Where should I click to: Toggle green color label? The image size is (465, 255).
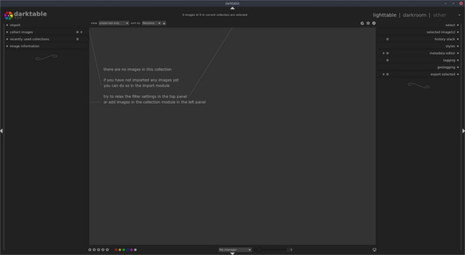coord(124,250)
